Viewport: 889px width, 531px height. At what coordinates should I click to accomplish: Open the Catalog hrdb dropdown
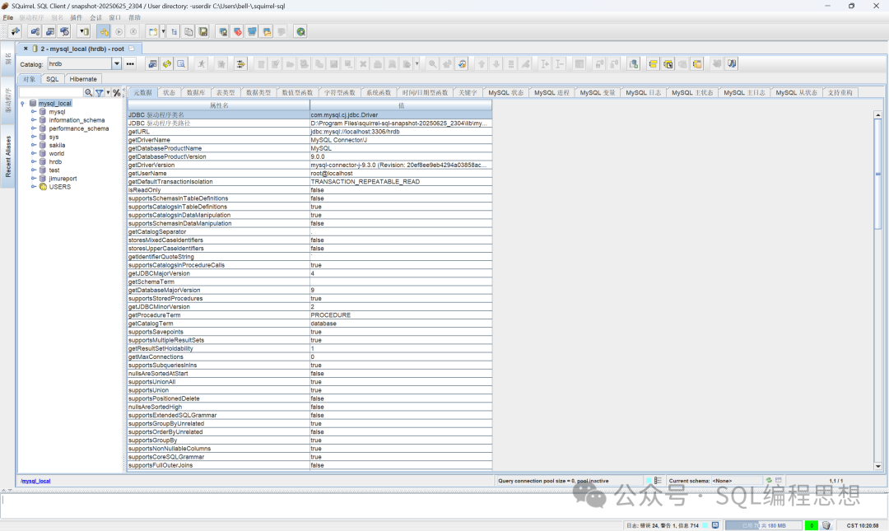(x=117, y=64)
